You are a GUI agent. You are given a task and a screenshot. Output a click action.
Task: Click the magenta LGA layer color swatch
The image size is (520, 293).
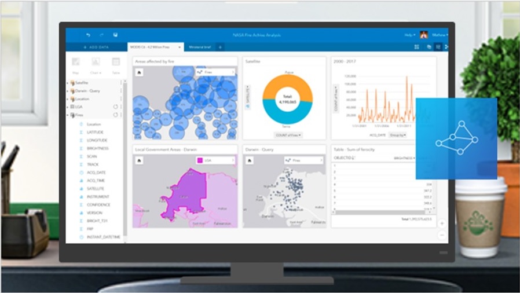(x=200, y=160)
